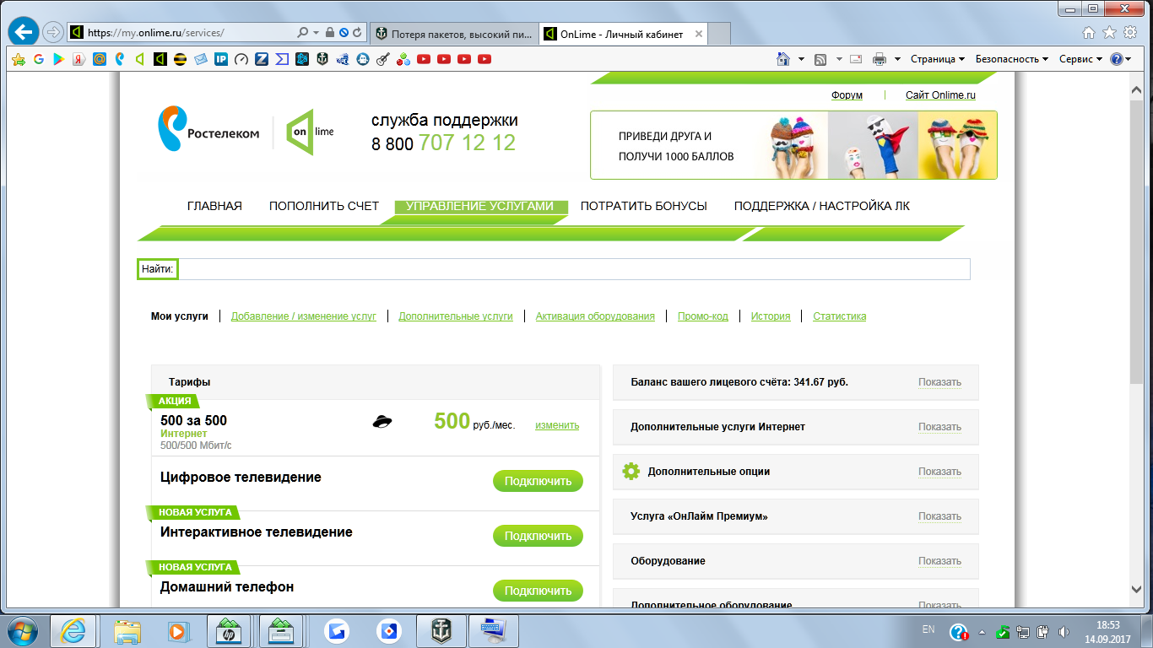Open the ПОТРАТИТЬ БОНУСЫ navigation item

[644, 206]
